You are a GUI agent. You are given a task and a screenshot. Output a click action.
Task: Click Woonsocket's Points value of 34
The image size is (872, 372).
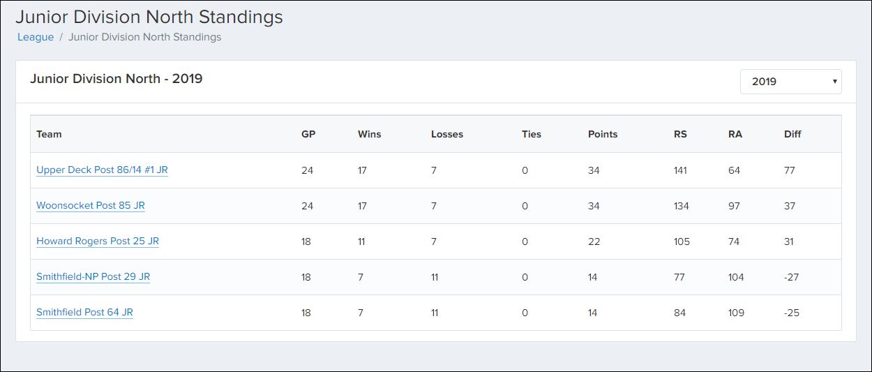(x=594, y=206)
